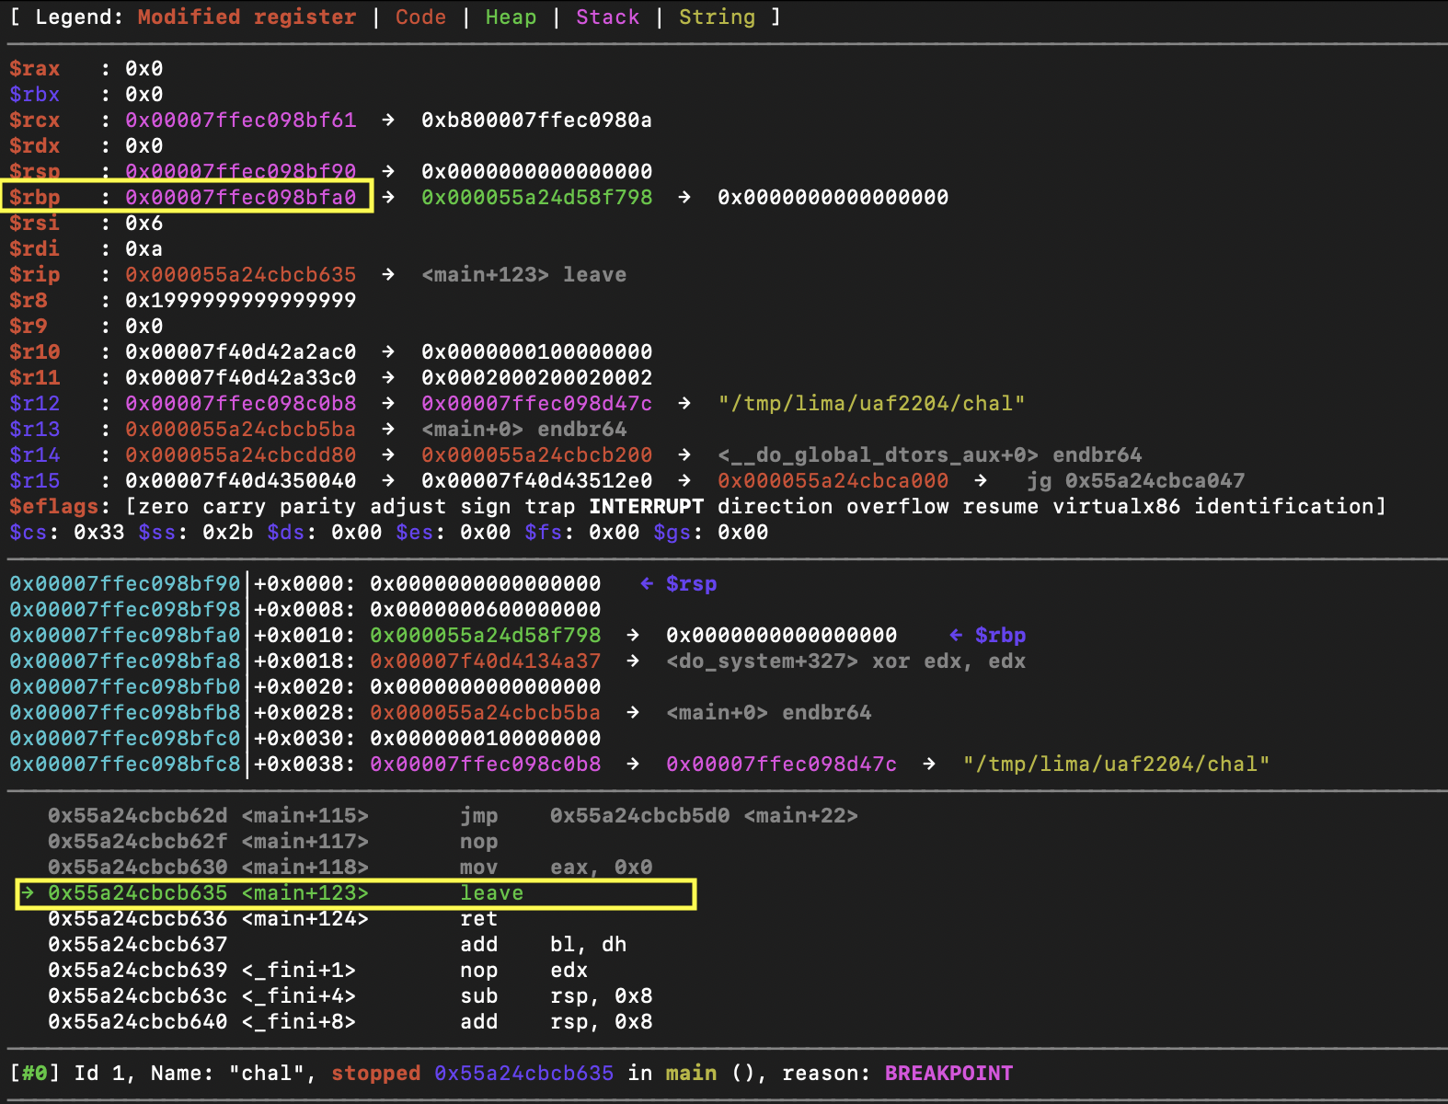1448x1104 pixels.
Task: Click $r15 address 0x00007f40d4350040
Action: tap(241, 481)
